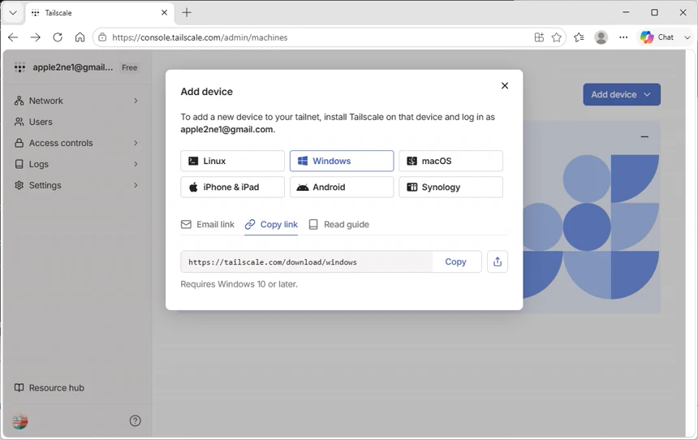Click the book icon for Read guide

coord(313,224)
